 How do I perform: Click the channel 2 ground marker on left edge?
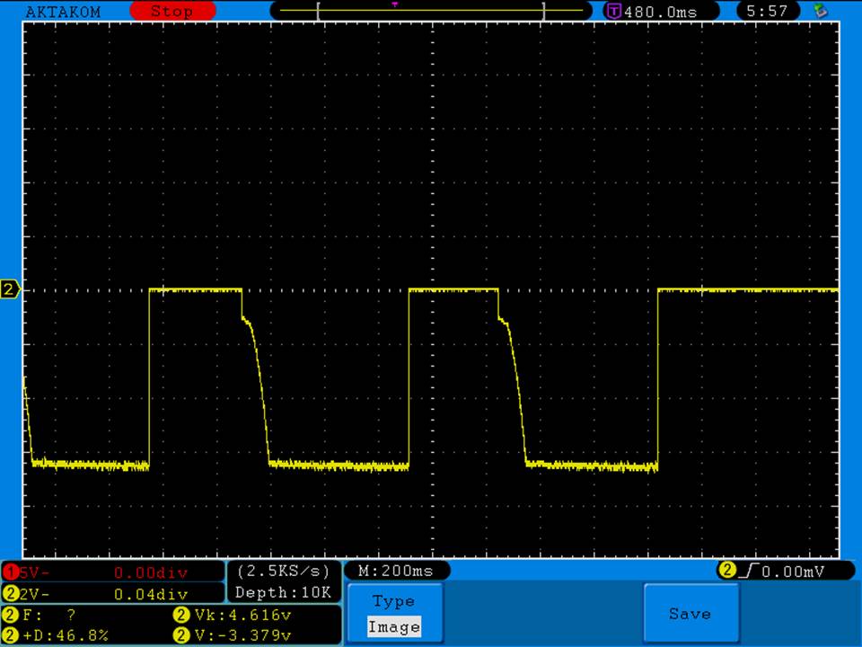click(10, 289)
